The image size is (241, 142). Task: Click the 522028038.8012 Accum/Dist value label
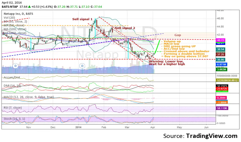click(227, 80)
